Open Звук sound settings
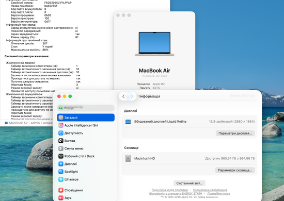This screenshot has width=284, height=201. point(86,198)
